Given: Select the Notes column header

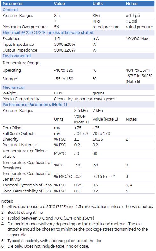Looking at the screenshot, I should coord(131,3).
